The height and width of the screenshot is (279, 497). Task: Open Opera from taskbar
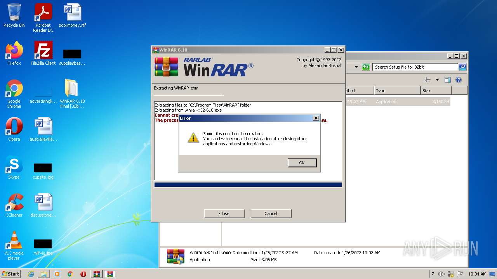click(83, 274)
